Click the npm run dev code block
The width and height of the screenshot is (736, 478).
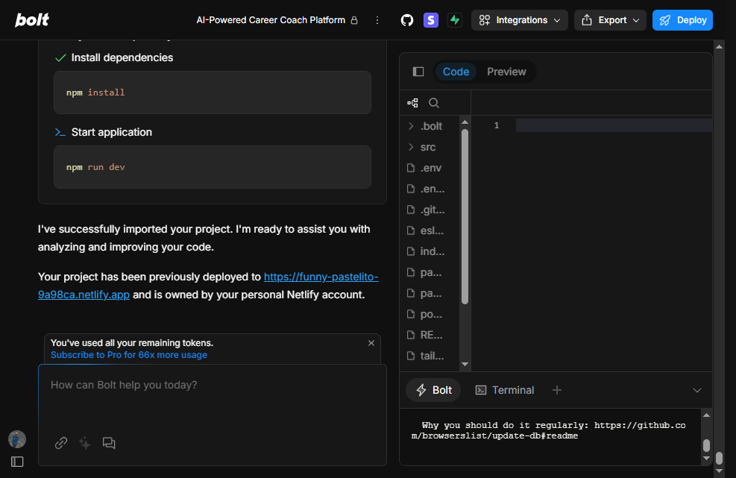pyautogui.click(x=213, y=167)
